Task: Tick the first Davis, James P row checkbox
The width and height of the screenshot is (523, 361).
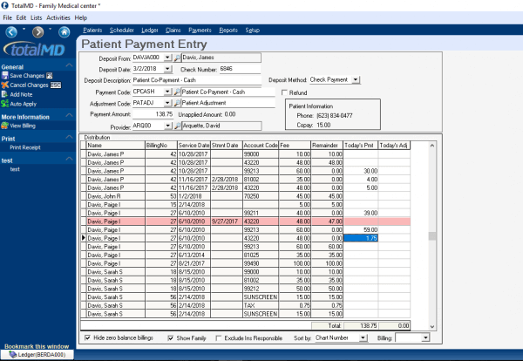Action: tap(84, 154)
